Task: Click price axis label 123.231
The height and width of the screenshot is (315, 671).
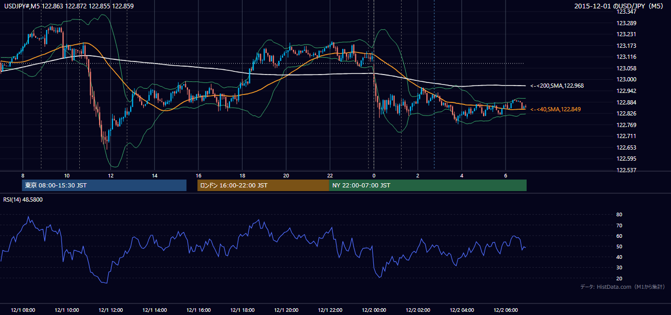Action: [626, 34]
